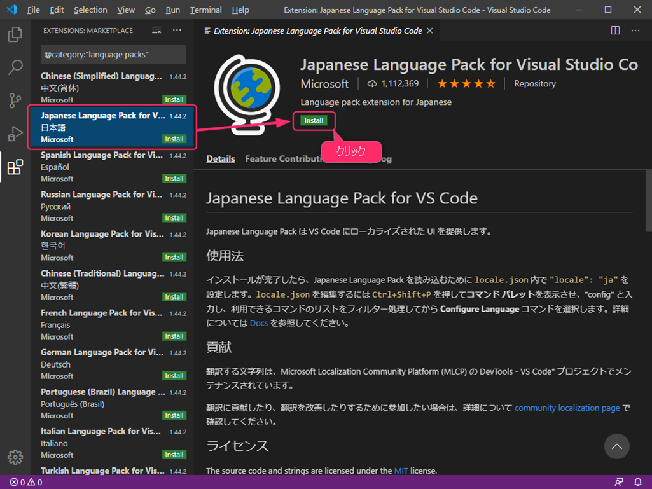Screen dimensions: 652x489
Task: Install the Portuguese (Brazil) Language Pack
Action: pyautogui.click(x=174, y=415)
